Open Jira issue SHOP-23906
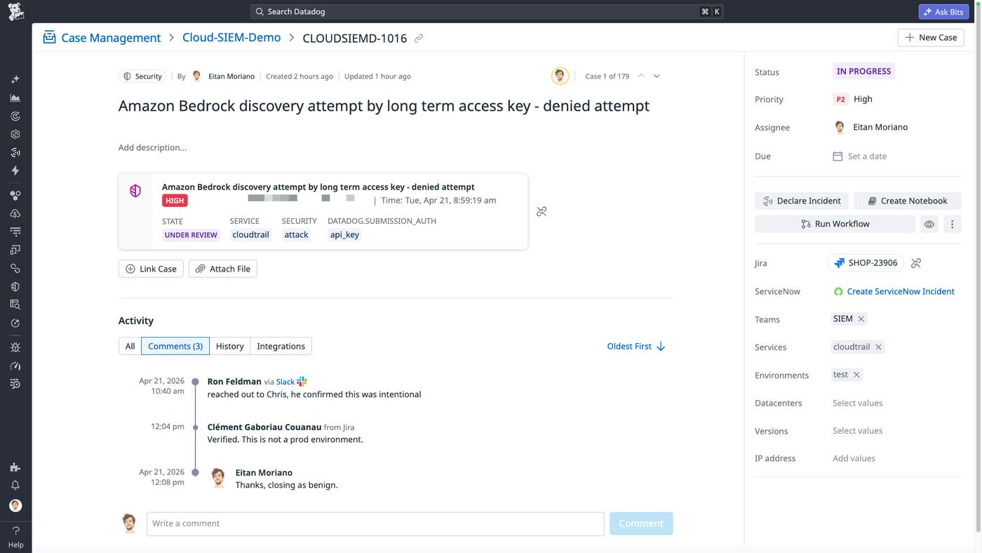Viewport: 982px width, 553px height. [x=866, y=263]
